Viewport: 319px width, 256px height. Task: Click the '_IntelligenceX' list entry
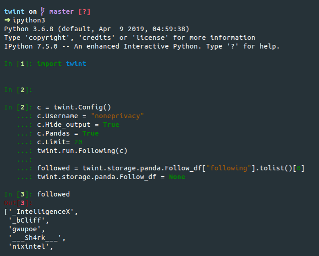41,212
